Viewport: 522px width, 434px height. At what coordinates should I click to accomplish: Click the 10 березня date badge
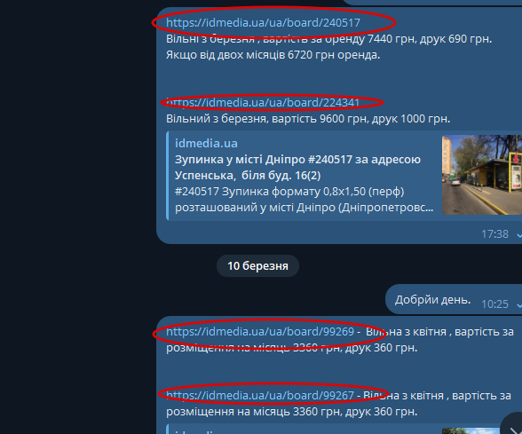coord(257,266)
